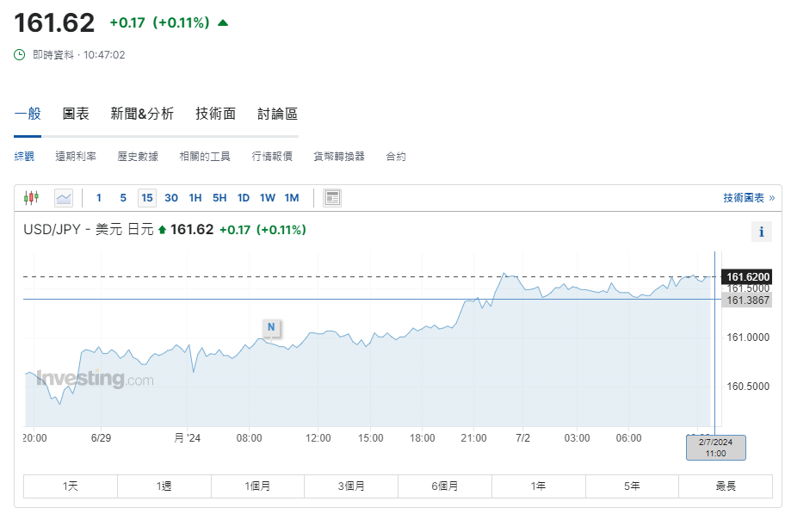Open 技術圖表 link
The image size is (791, 514).
[748, 198]
